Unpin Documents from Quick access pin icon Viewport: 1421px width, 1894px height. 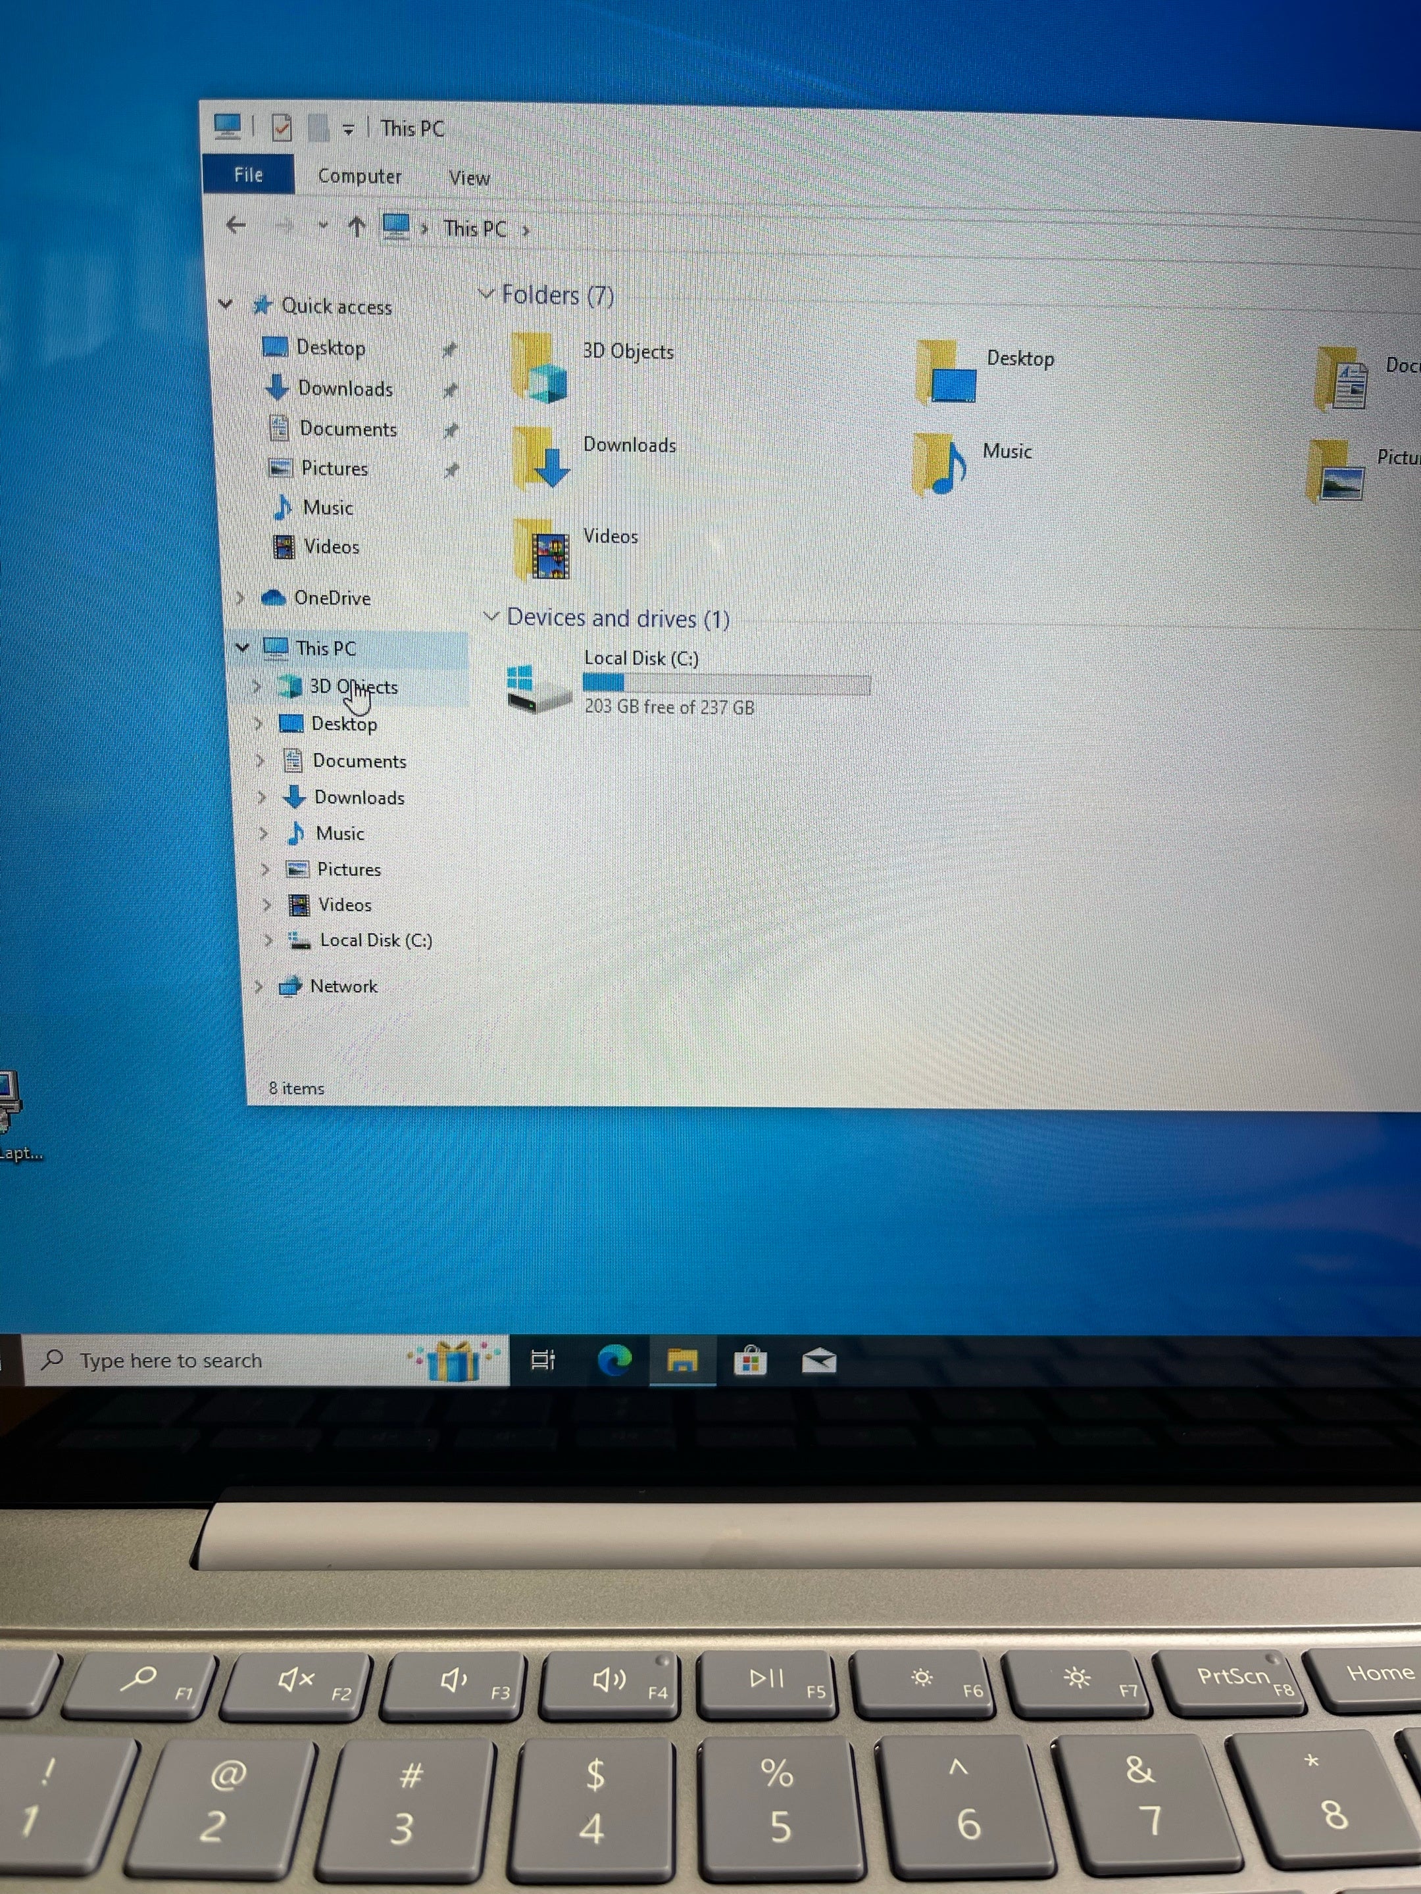451,431
